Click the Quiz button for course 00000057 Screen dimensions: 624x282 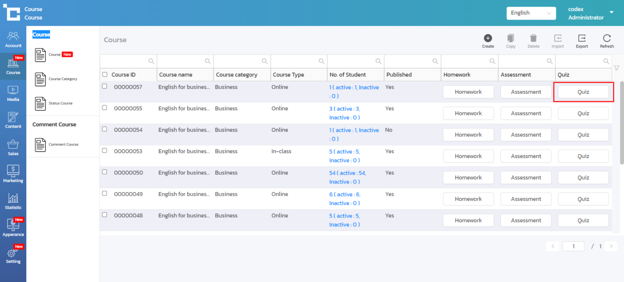pos(583,92)
